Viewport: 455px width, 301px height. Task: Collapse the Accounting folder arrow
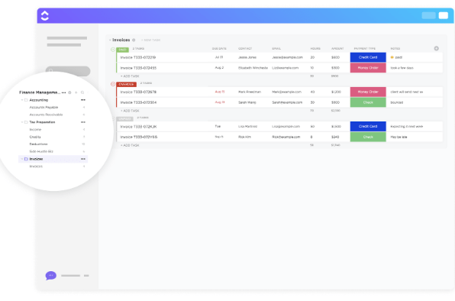22,100
